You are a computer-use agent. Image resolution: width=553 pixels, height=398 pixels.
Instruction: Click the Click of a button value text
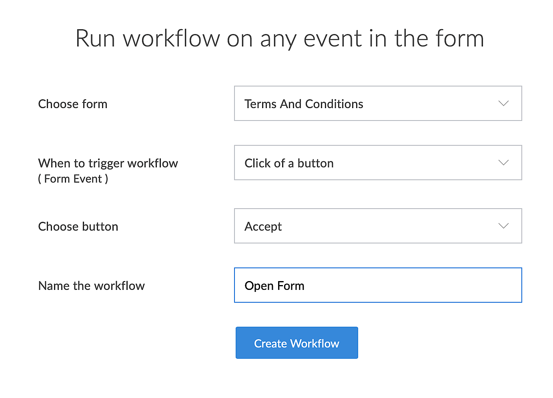coord(289,163)
